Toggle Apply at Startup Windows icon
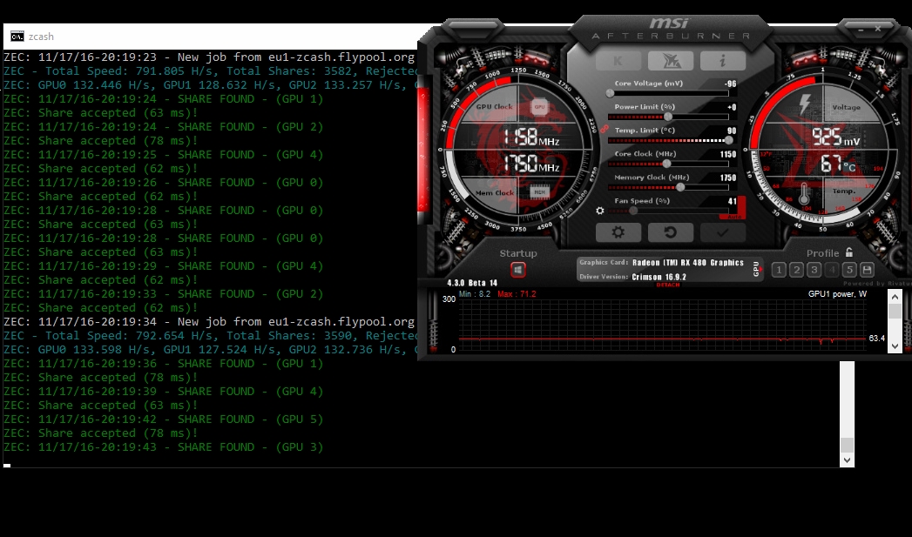 coord(517,270)
